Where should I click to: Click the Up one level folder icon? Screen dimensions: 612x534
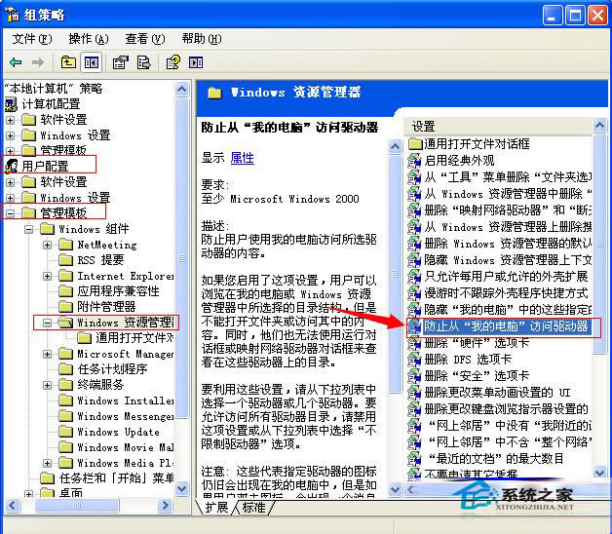pyautogui.click(x=68, y=62)
